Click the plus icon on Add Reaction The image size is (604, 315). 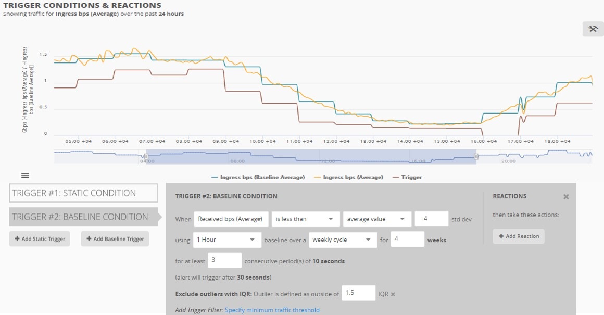coord(501,236)
